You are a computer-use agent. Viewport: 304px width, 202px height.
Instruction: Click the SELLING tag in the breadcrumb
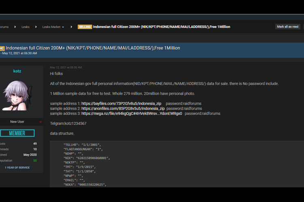84,27
